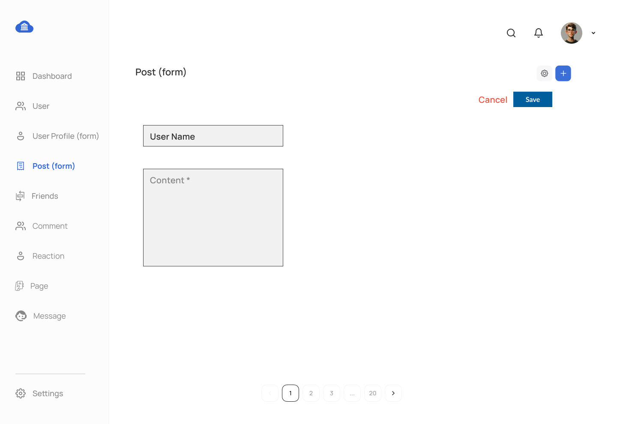The image size is (617, 424).
Task: Go to pagination page 3
Action: click(x=332, y=393)
